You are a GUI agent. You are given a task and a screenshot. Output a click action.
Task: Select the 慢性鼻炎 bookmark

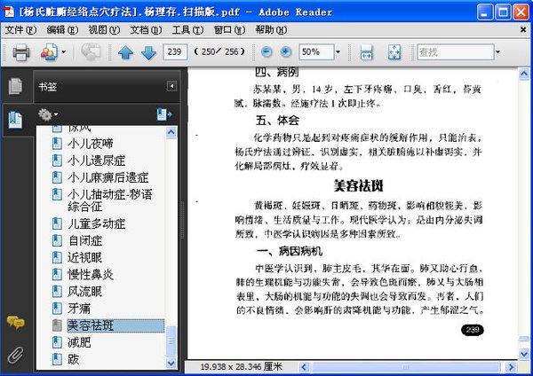91,275
